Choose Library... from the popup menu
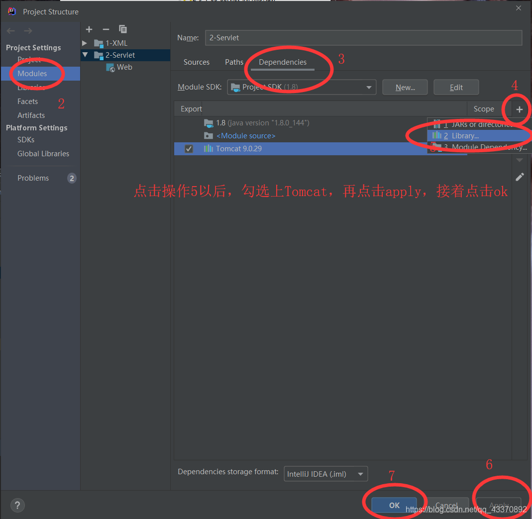532x519 pixels. click(479, 136)
